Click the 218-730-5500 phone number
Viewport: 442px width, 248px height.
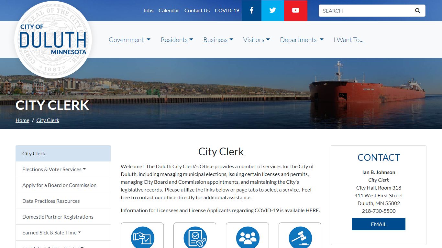(379, 211)
